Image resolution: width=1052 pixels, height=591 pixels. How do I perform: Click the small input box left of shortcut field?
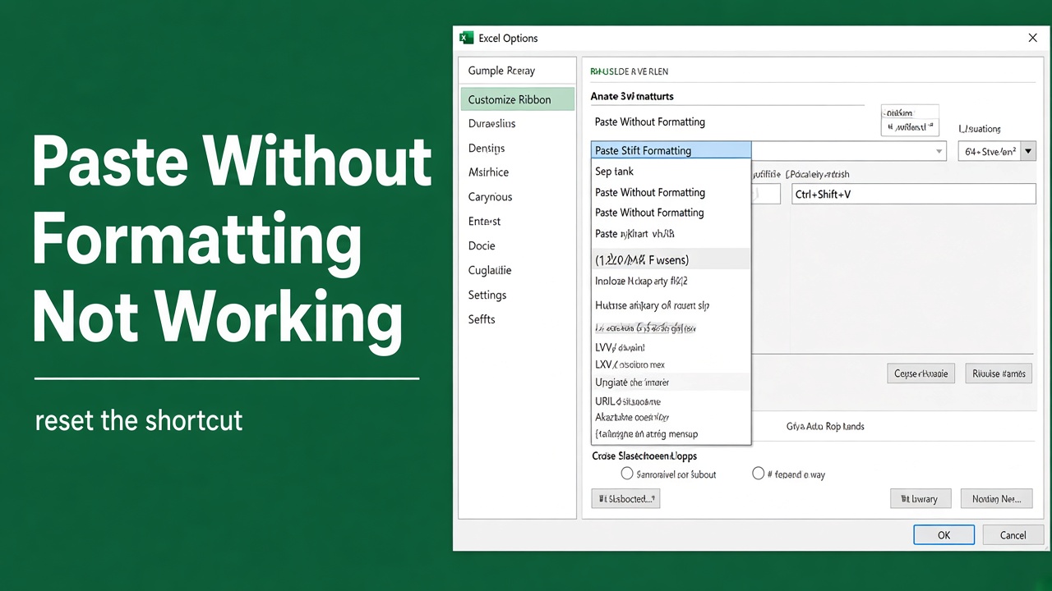[766, 194]
